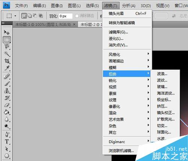Viewport: 188px width, 161px height.
Task: Click the New Selection mode icon
Action: tap(24, 16)
